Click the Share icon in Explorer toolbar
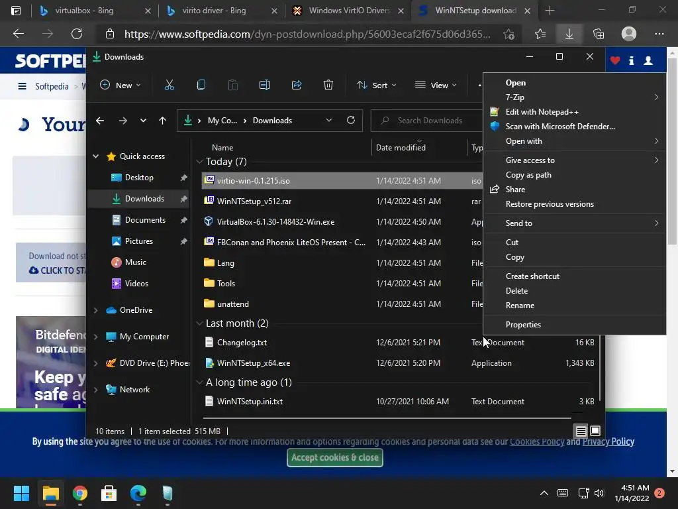This screenshot has width=678, height=509. pyautogui.click(x=297, y=85)
